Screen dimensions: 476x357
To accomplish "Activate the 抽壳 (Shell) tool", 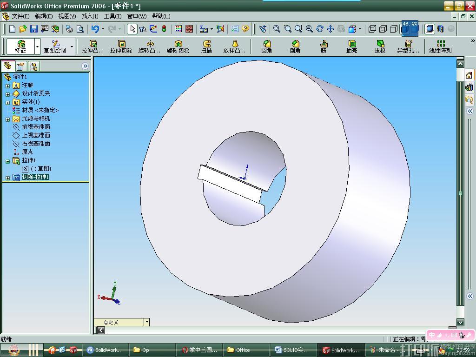I will click(351, 46).
